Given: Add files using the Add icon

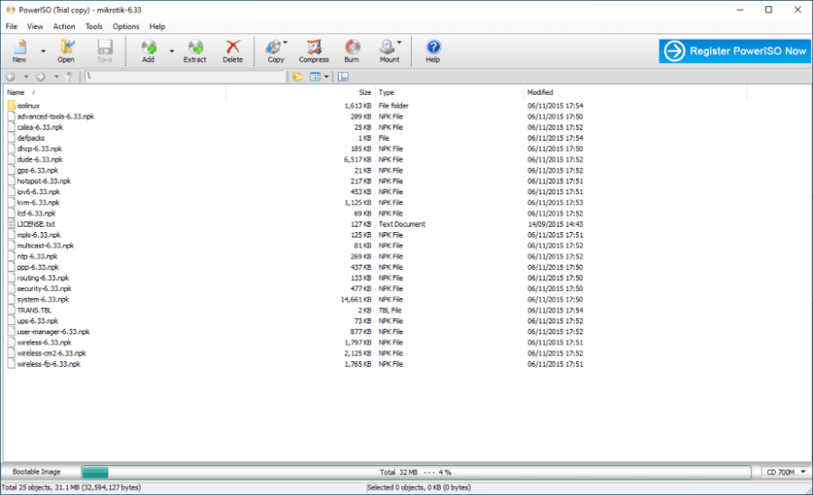Looking at the screenshot, I should [x=149, y=47].
